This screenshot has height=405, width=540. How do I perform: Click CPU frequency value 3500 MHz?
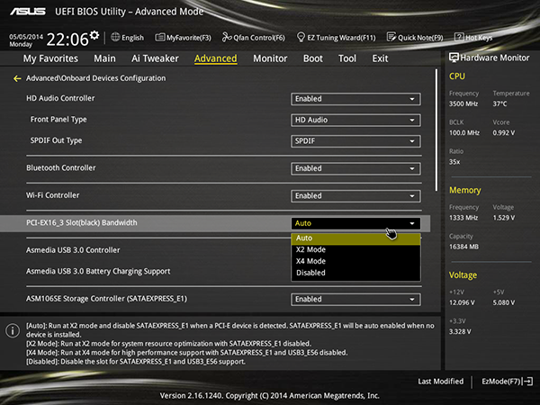[463, 104]
